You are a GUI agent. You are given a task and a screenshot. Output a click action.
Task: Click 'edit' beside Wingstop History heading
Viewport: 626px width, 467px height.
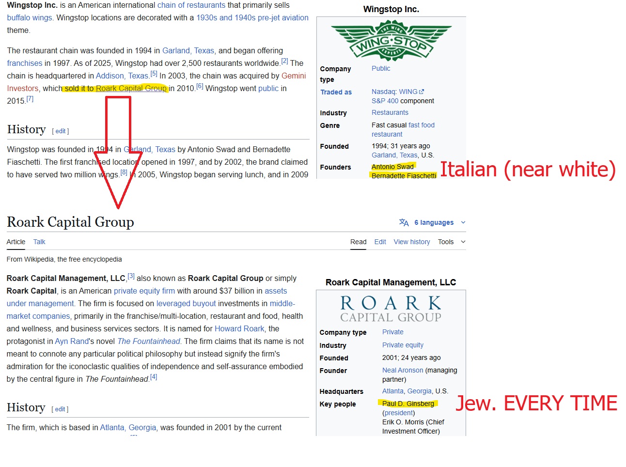coord(61,131)
